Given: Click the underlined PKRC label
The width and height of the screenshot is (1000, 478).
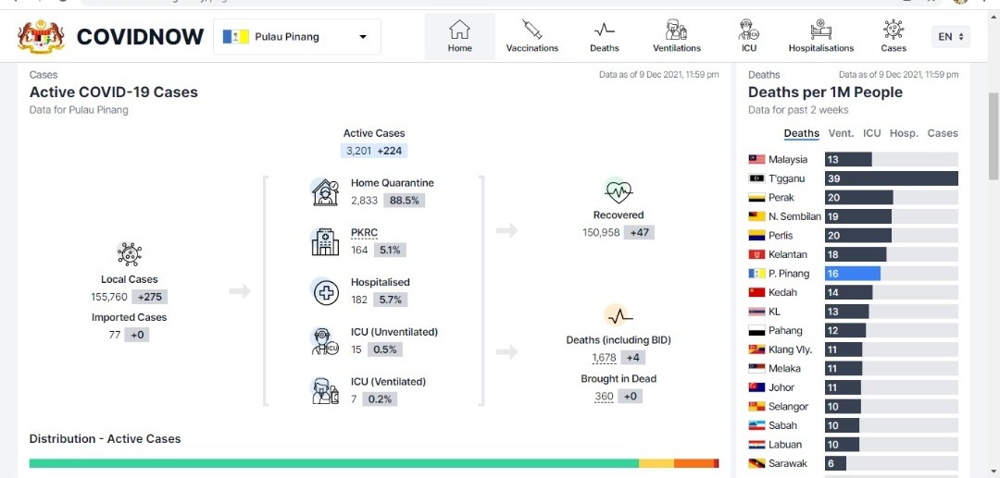Looking at the screenshot, I should 364,232.
